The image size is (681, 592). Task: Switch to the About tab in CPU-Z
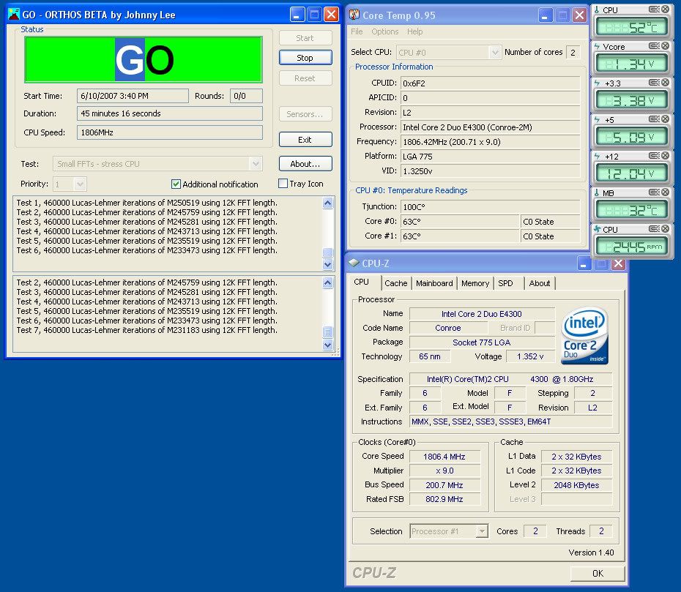(540, 283)
